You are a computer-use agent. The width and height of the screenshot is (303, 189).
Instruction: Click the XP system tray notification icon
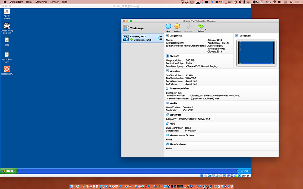pyautogui.click(x=238, y=171)
